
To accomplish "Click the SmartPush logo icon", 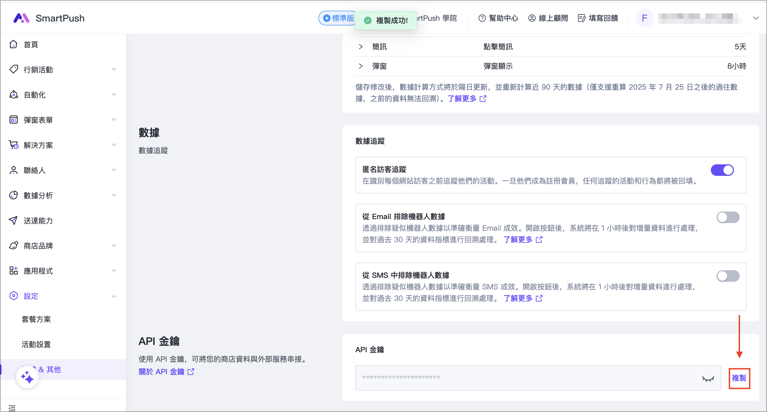I will [x=22, y=18].
